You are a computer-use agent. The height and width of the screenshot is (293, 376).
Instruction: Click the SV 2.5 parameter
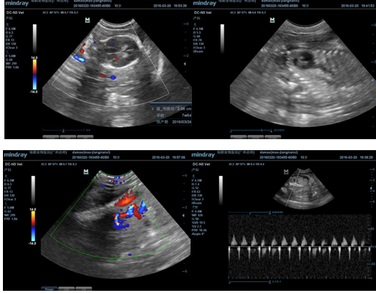tap(197, 226)
